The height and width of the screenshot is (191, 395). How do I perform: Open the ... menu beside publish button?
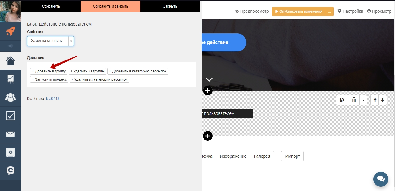[329, 11]
